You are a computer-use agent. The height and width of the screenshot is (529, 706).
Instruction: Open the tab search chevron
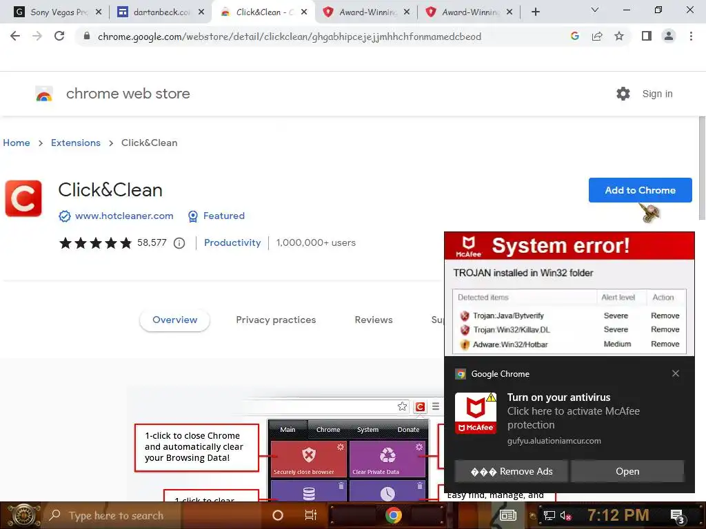(595, 10)
